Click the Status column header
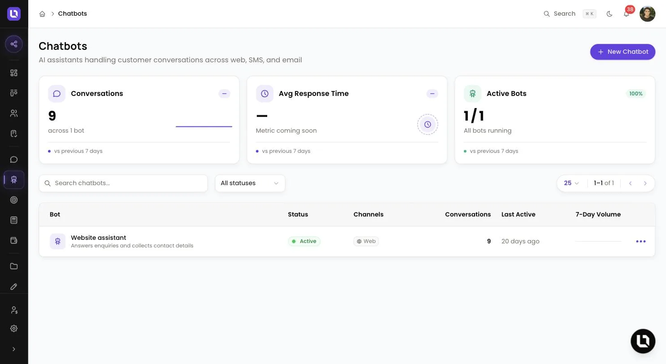Screen dimensions: 666x364 tap(298, 214)
